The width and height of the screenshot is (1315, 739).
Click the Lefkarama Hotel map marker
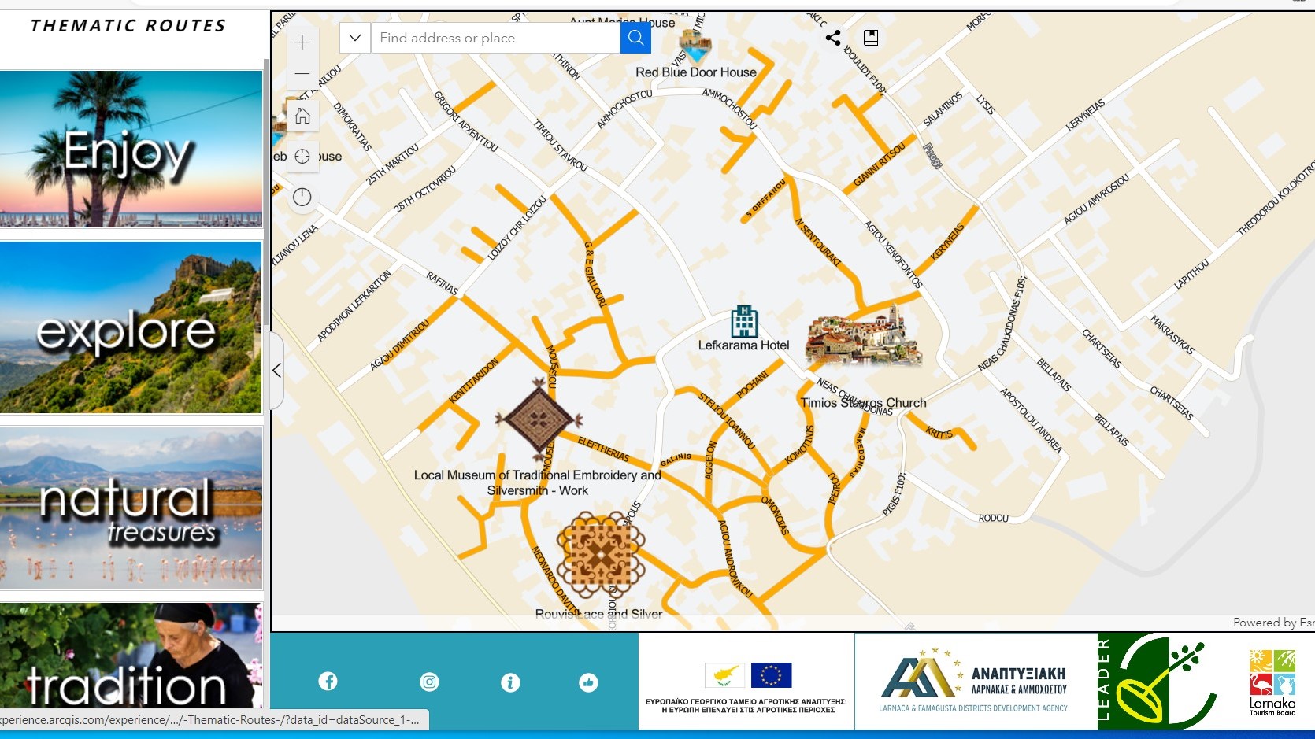click(743, 322)
